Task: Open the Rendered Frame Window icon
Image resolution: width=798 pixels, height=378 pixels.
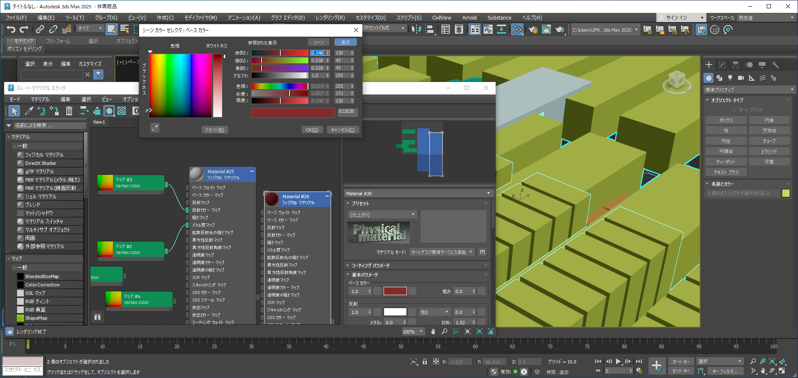Action: [x=546, y=29]
